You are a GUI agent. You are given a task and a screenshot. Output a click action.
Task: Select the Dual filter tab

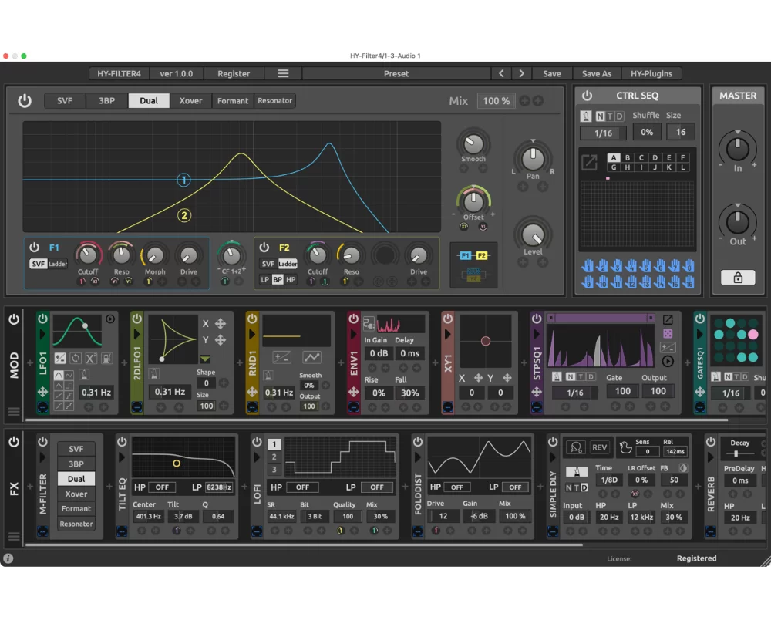tap(149, 100)
